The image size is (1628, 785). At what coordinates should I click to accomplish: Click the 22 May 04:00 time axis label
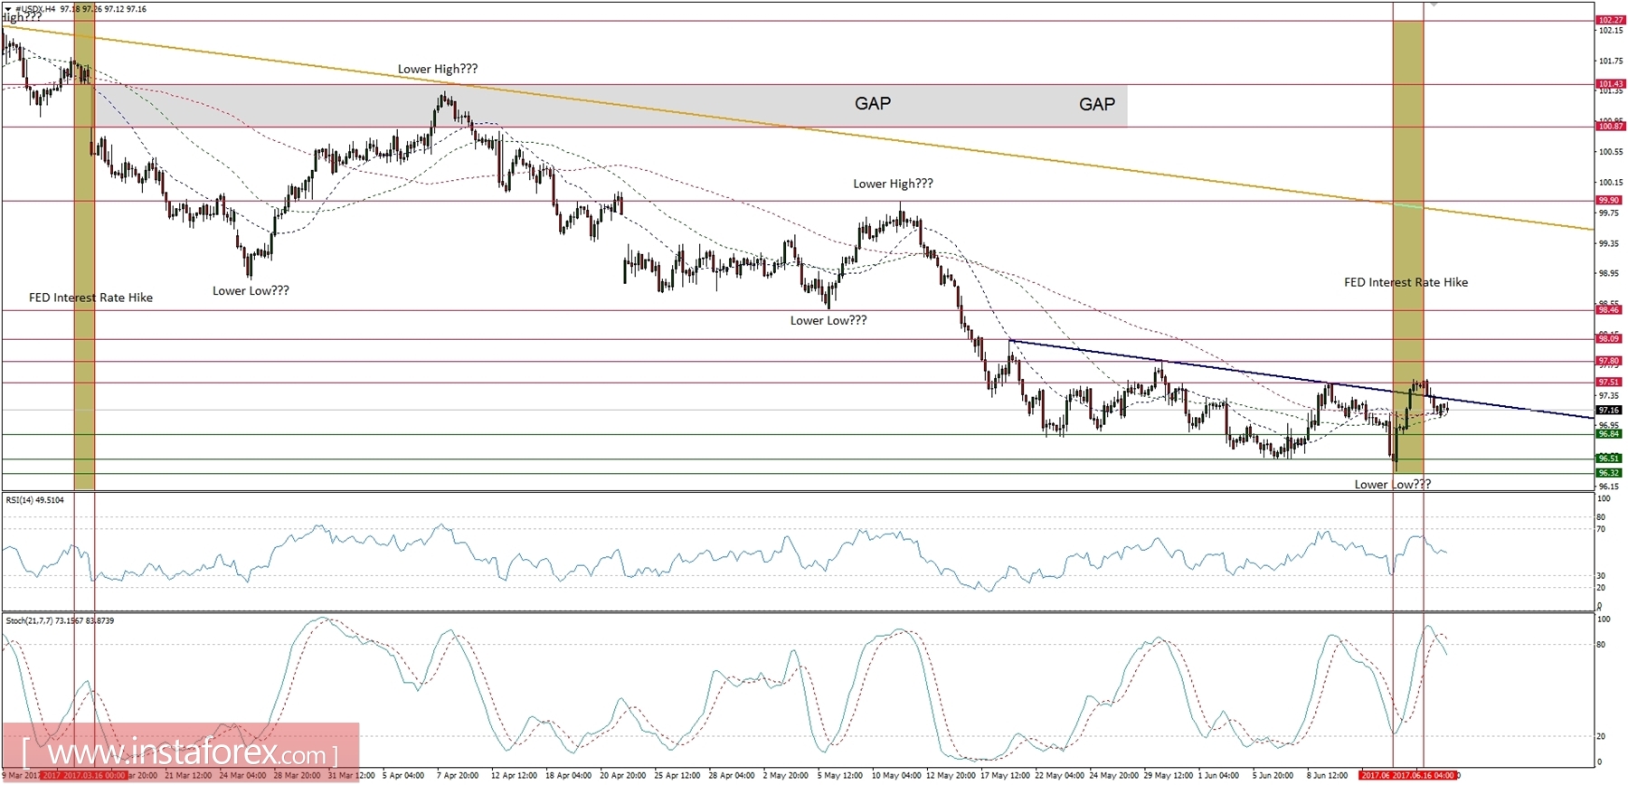click(x=1059, y=776)
